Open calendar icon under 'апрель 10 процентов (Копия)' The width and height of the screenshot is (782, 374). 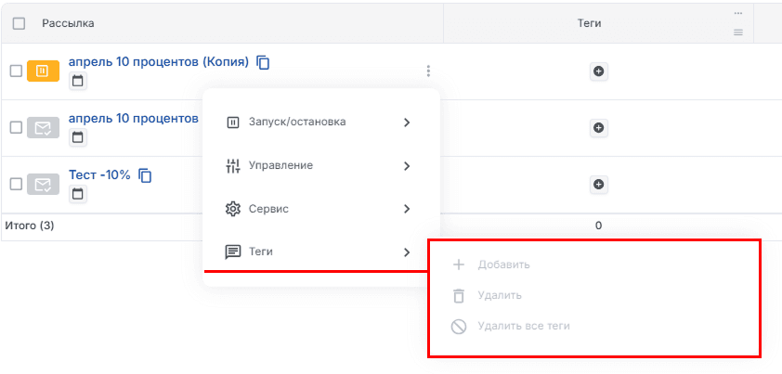[78, 81]
